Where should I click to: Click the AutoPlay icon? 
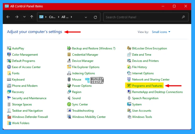(9, 48)
